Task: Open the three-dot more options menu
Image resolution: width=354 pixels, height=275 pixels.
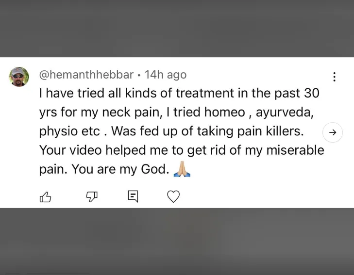Action: [334, 77]
